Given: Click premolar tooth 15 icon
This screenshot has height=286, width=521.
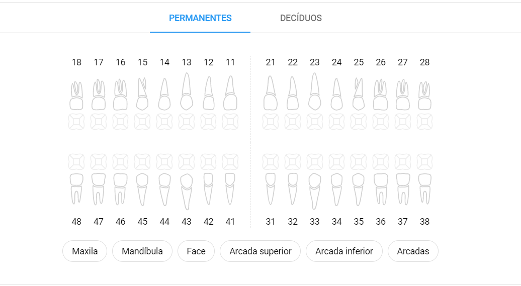Looking at the screenshot, I should click(142, 94).
